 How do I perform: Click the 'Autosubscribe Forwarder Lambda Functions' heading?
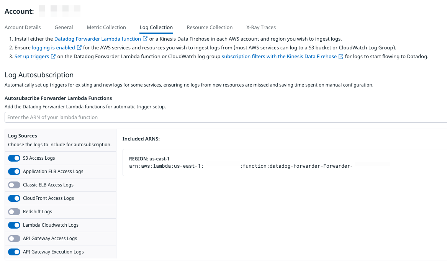pyautogui.click(x=58, y=98)
